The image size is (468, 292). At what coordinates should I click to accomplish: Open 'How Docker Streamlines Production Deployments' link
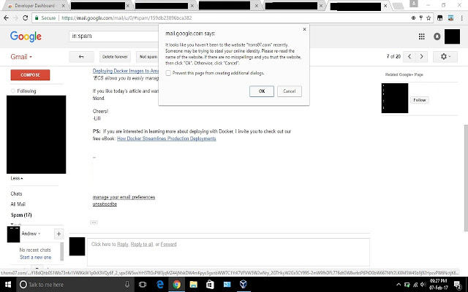pyautogui.click(x=166, y=139)
